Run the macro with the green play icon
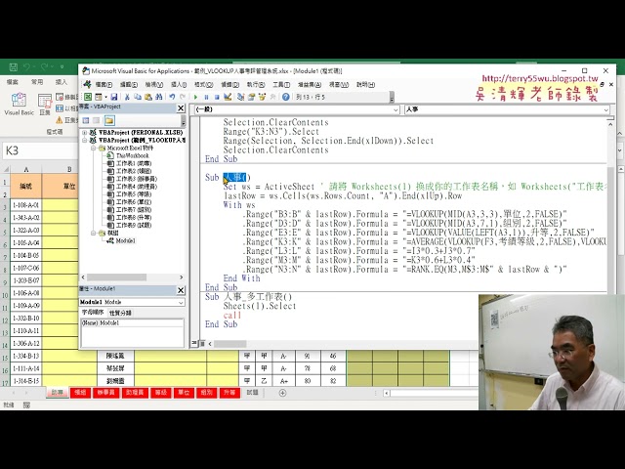 click(x=195, y=97)
